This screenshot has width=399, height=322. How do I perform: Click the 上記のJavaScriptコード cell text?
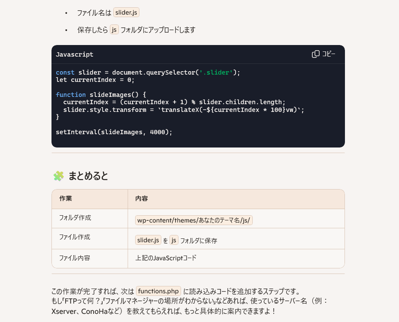[x=166, y=258]
